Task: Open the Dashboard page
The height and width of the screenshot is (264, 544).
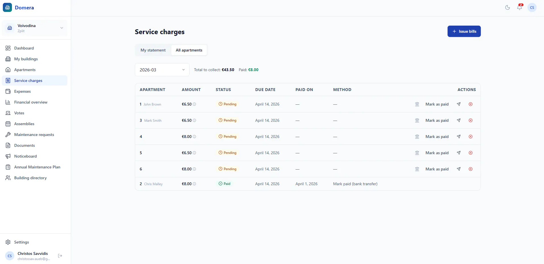Action: (34, 48)
